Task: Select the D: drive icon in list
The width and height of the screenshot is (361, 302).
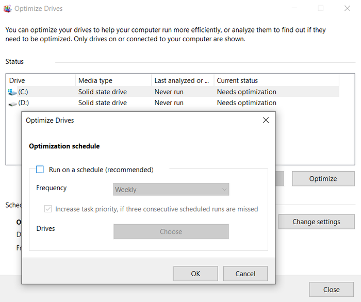Action: 12,103
